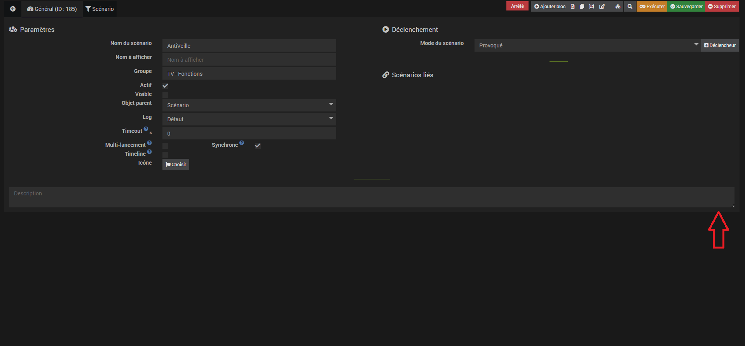
Task: Click the cubes template icon in toolbar
Action: (618, 7)
